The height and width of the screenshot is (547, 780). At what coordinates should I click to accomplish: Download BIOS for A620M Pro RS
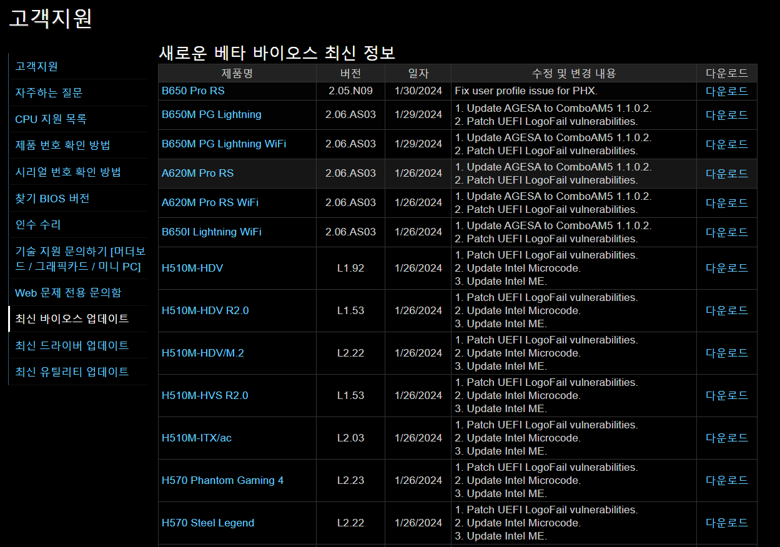click(727, 173)
